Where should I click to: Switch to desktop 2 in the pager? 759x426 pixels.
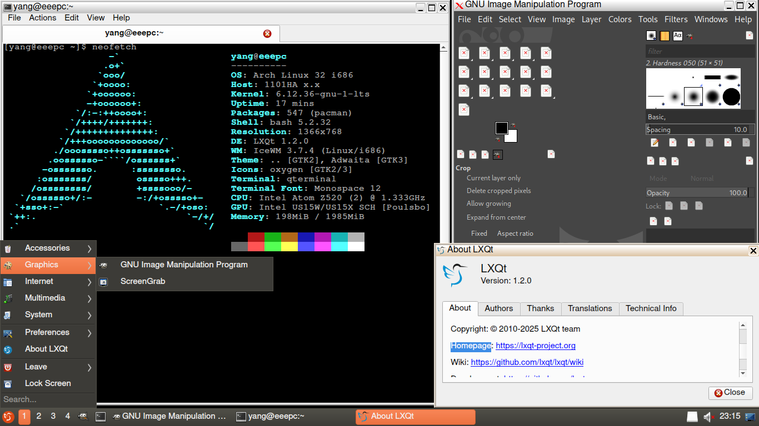39,416
